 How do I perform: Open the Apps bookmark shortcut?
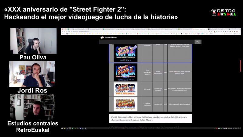(x=63, y=34)
